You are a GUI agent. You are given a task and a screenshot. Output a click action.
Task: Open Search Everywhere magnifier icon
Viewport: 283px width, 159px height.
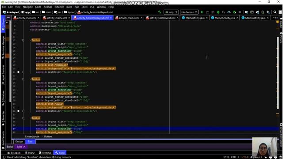[x=275, y=12]
